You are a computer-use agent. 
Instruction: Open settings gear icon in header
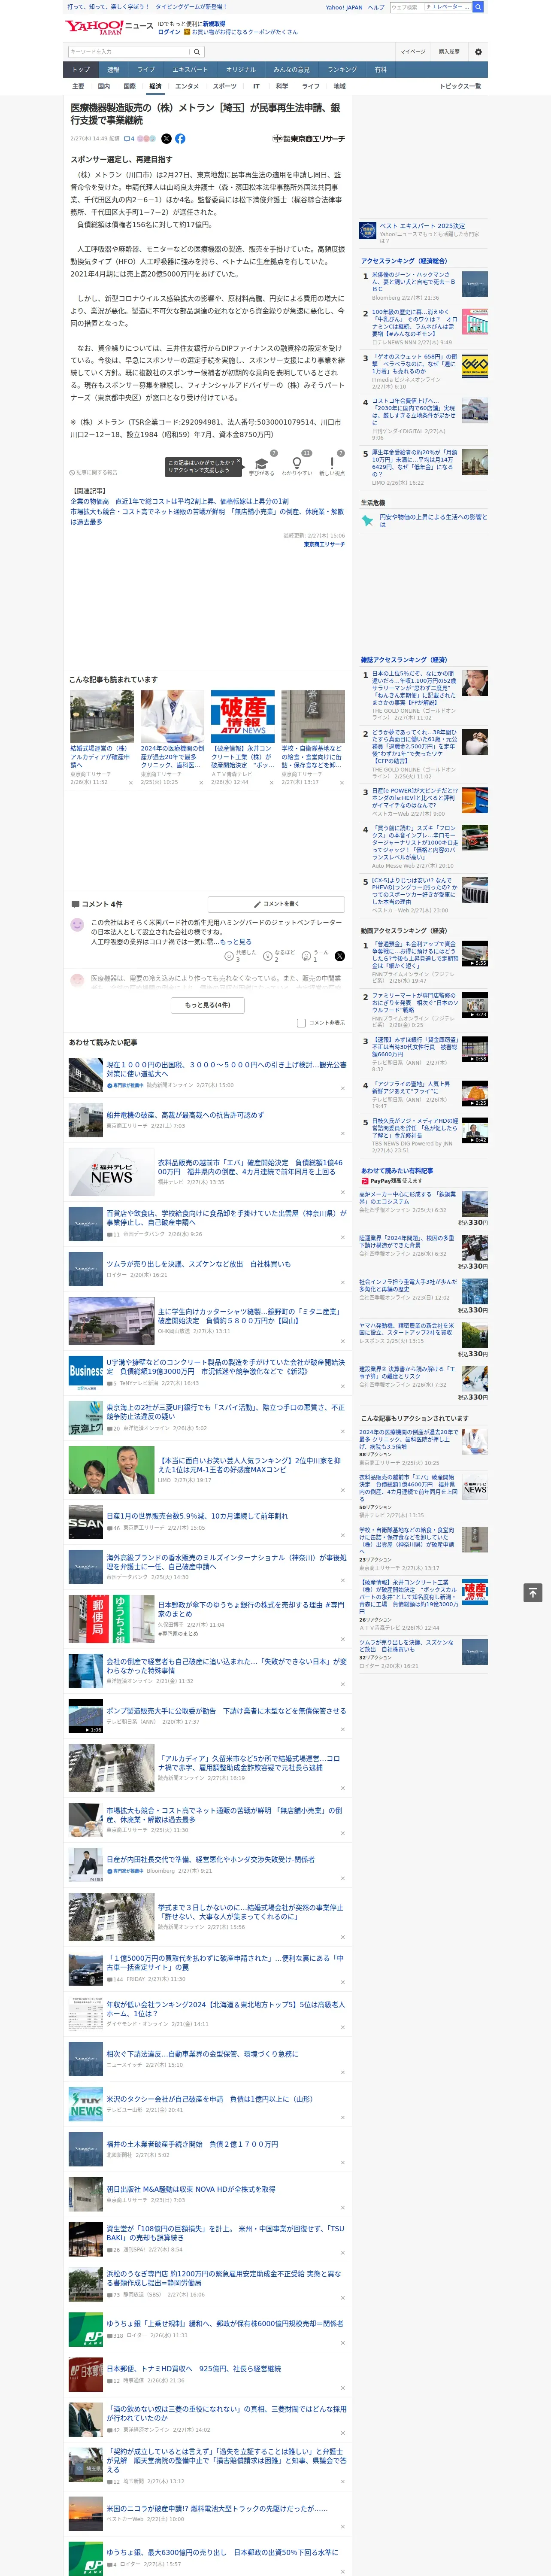(478, 52)
